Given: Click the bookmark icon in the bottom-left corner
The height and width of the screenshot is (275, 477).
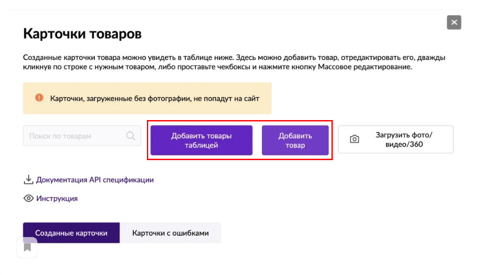Looking at the screenshot, I should (27, 247).
